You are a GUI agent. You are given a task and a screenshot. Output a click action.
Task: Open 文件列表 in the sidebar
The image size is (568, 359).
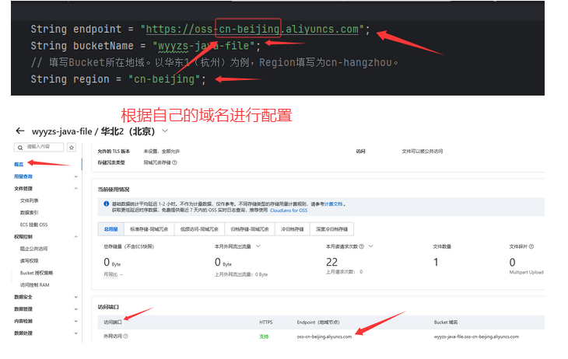[x=30, y=200]
